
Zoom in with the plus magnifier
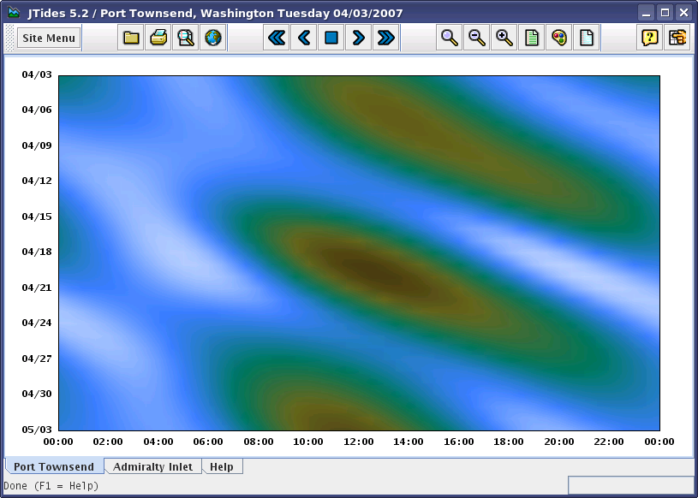point(504,38)
